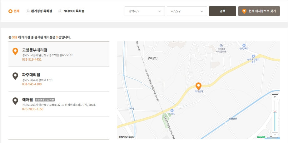Click the map zoom slider handle
The image size is (288, 143).
pos(275,111)
